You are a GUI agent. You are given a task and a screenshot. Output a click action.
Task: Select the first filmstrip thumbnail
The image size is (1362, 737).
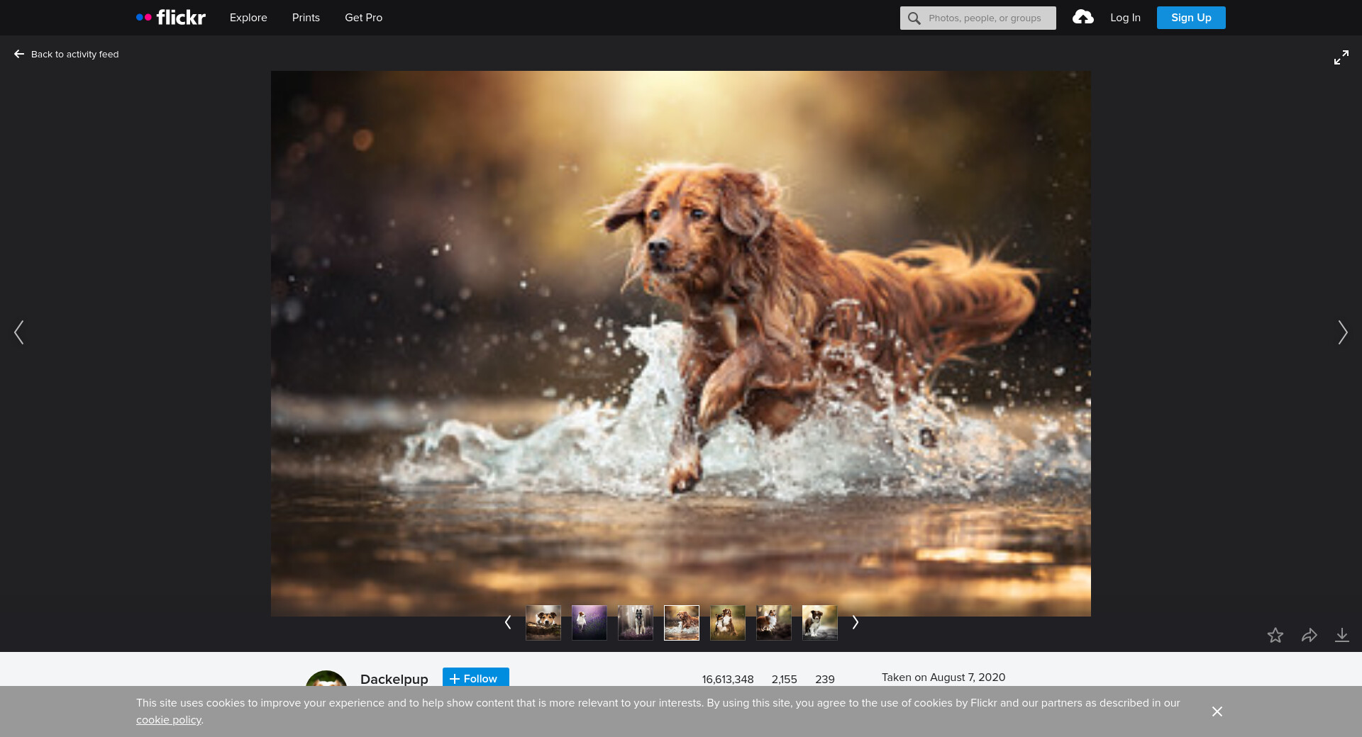coord(543,623)
